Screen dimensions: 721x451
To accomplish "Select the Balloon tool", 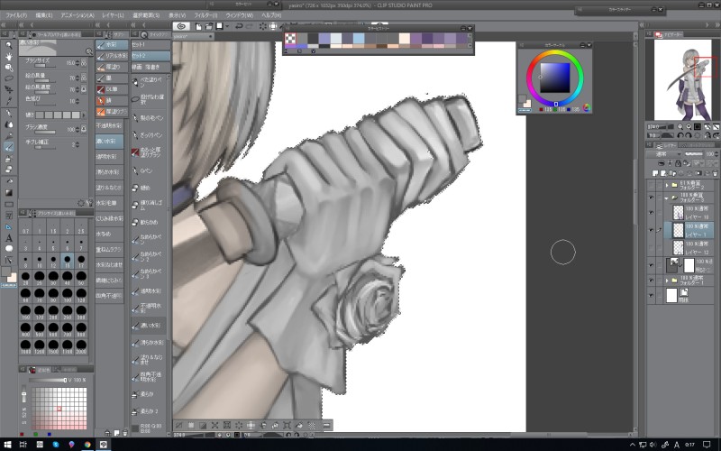I will coord(9,249).
